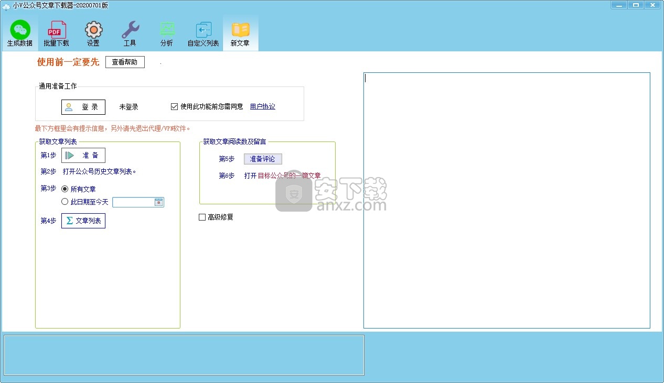Click the 文章列表 button in step 4
Viewport: 664px width, 383px height.
click(83, 221)
